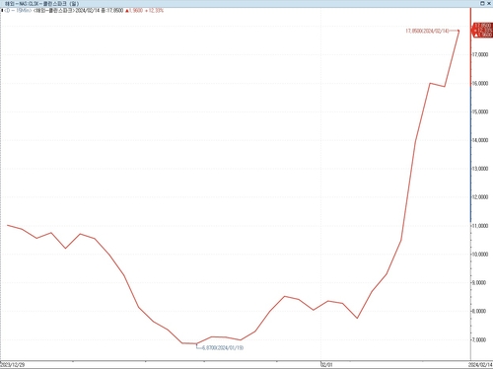The image size is (493, 369).
Task: Click the 2023/12/29 start date label
Action: (13, 365)
